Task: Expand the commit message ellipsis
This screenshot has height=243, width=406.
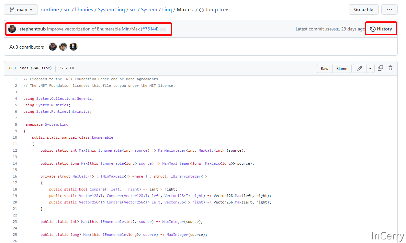Action: point(163,29)
